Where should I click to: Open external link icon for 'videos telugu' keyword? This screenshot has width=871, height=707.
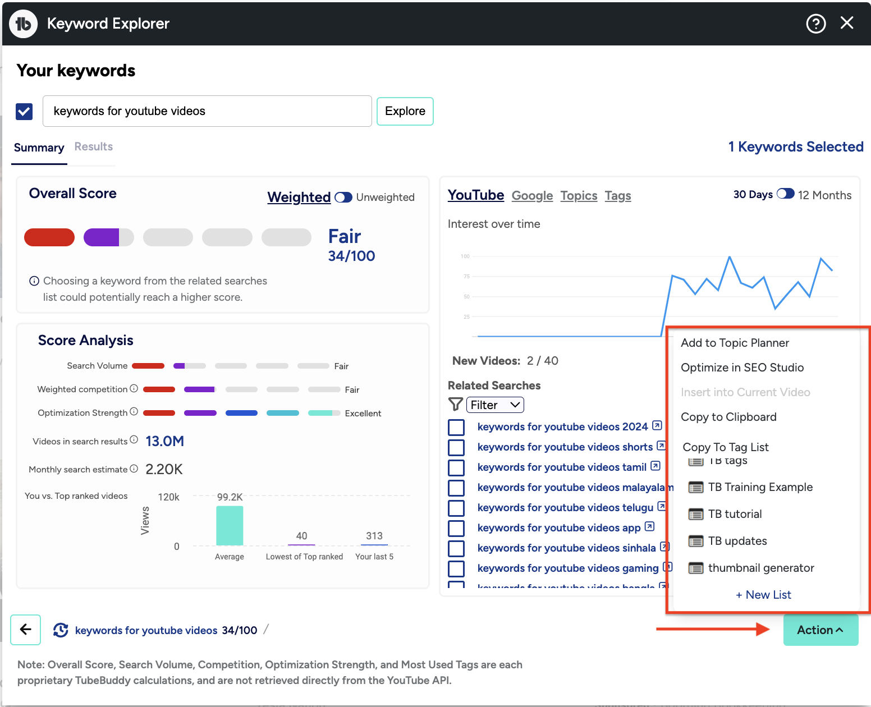(662, 506)
